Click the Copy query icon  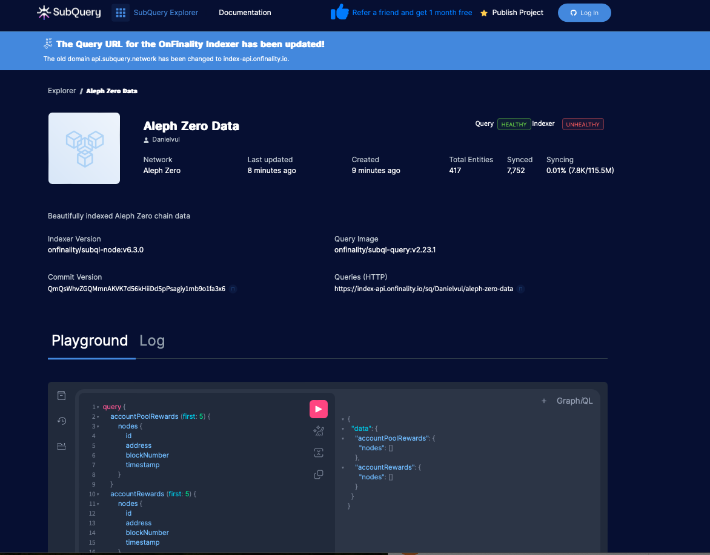click(318, 475)
